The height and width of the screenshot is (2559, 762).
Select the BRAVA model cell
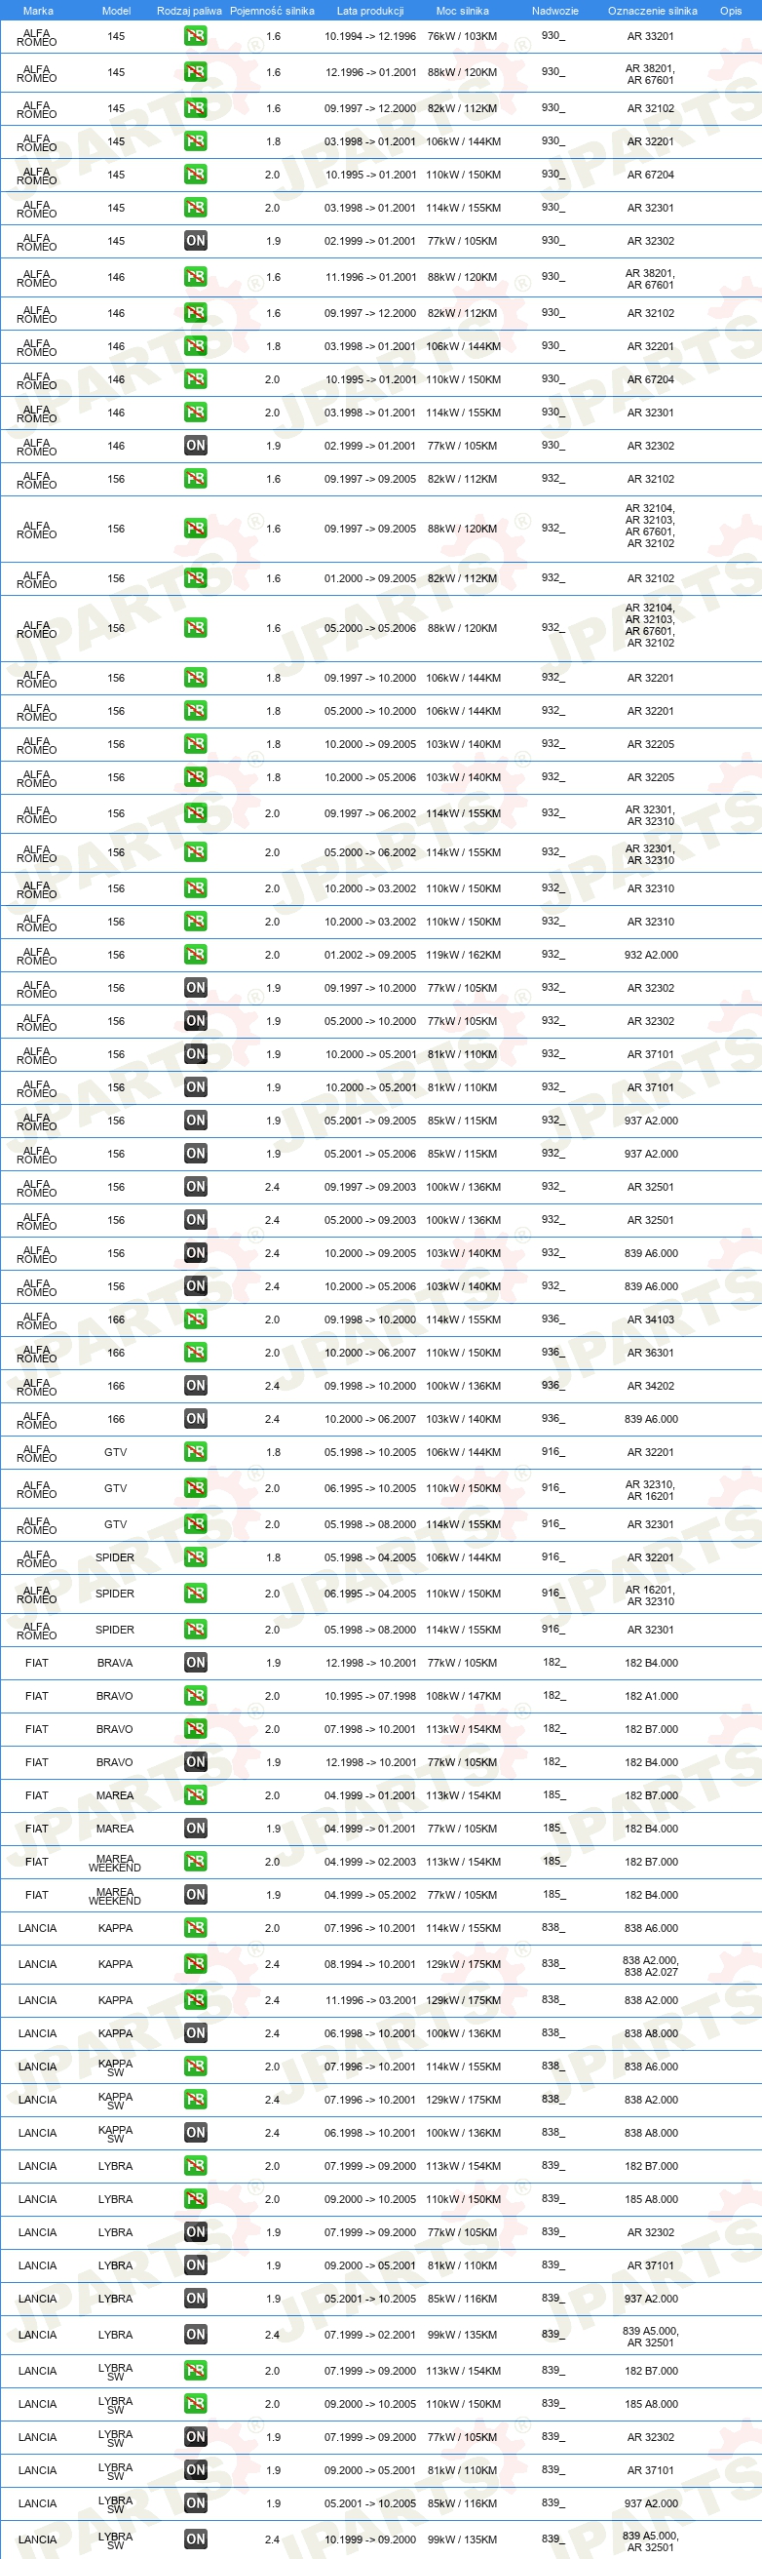tap(115, 1662)
